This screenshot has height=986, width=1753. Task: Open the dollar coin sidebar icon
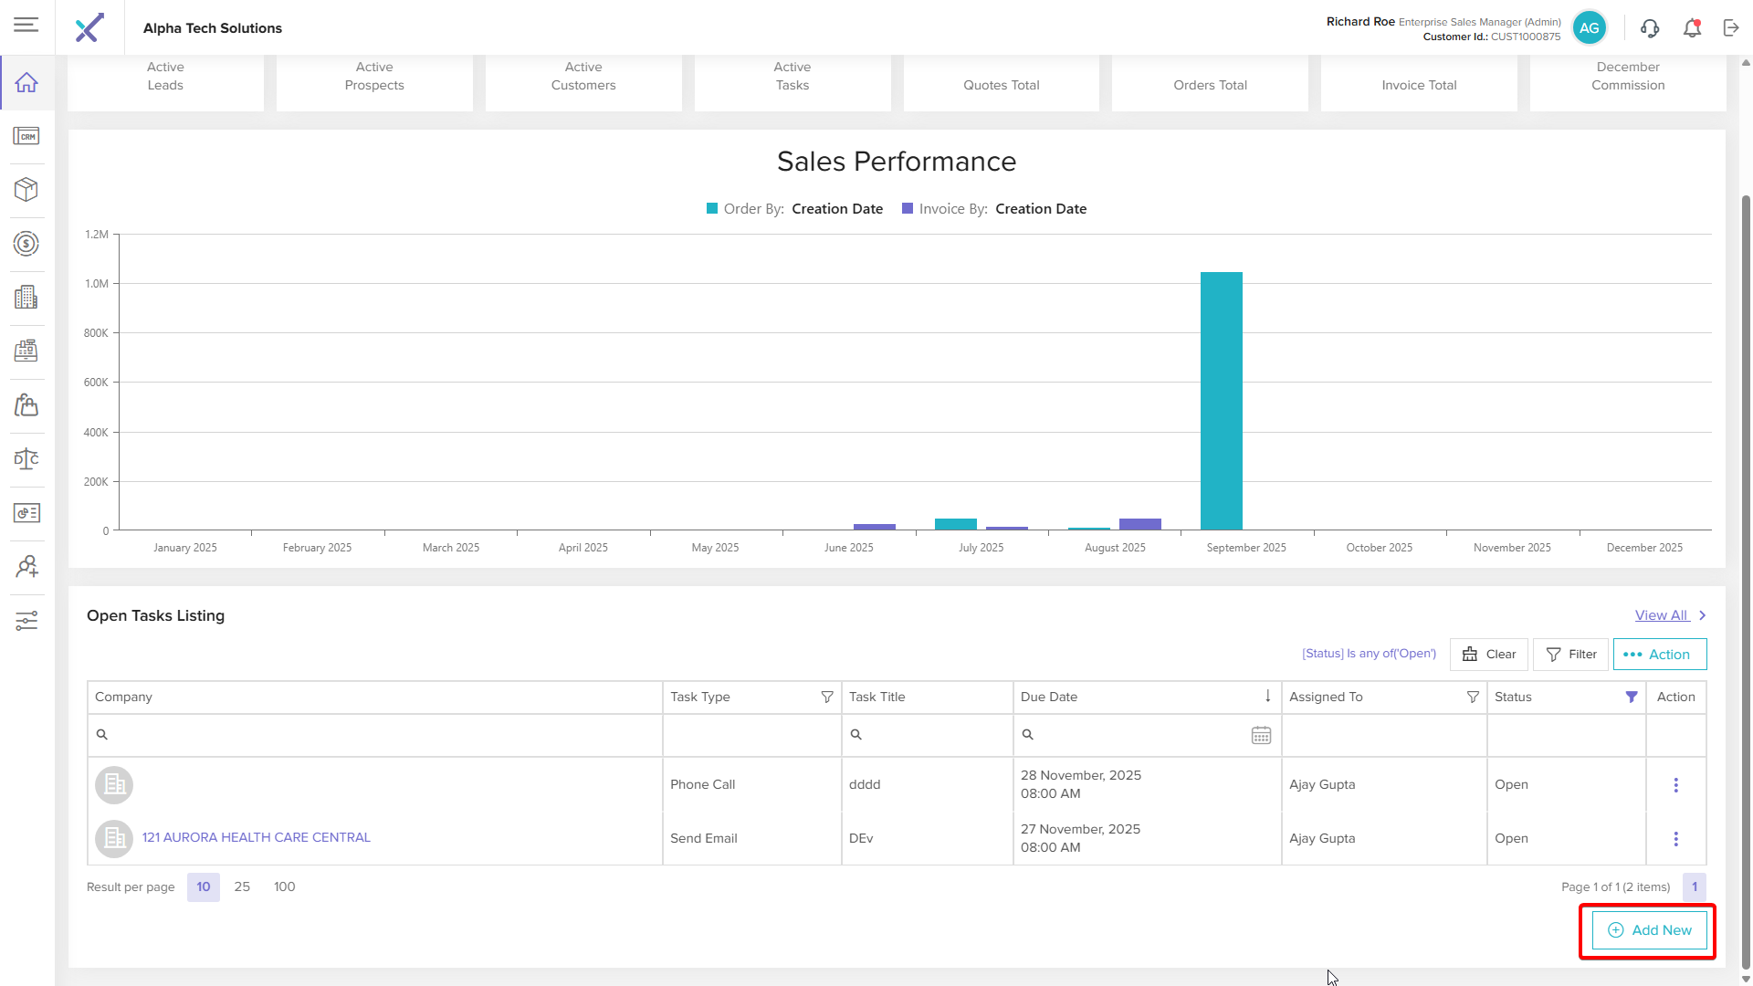[x=26, y=244]
